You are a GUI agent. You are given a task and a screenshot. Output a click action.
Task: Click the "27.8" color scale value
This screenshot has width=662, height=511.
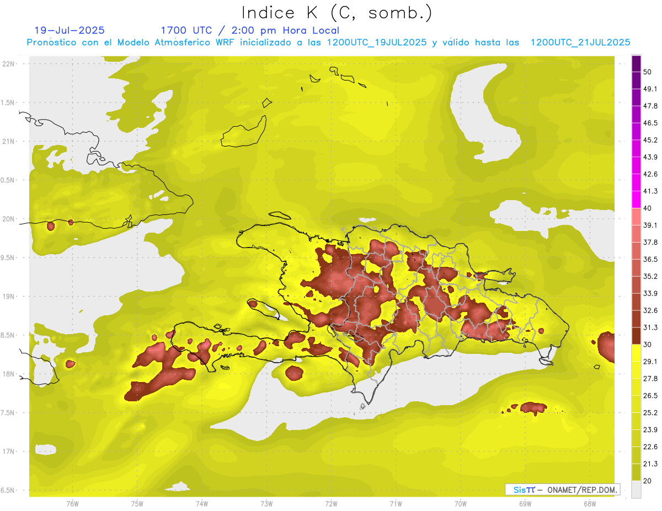(650, 379)
